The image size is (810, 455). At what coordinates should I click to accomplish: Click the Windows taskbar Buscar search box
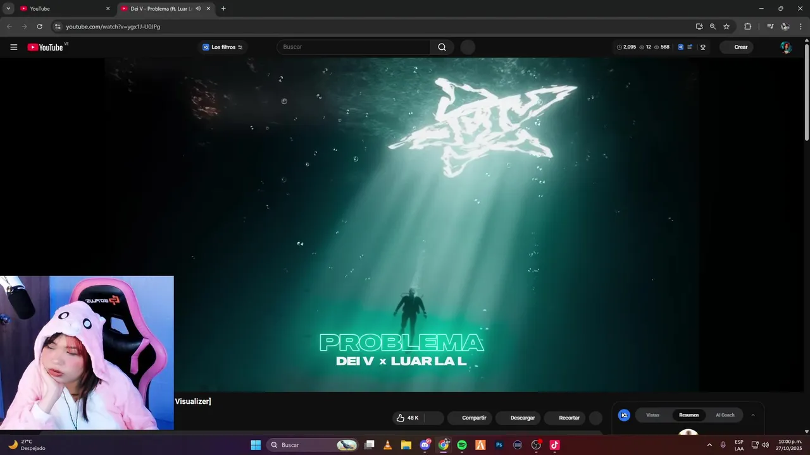pos(312,445)
